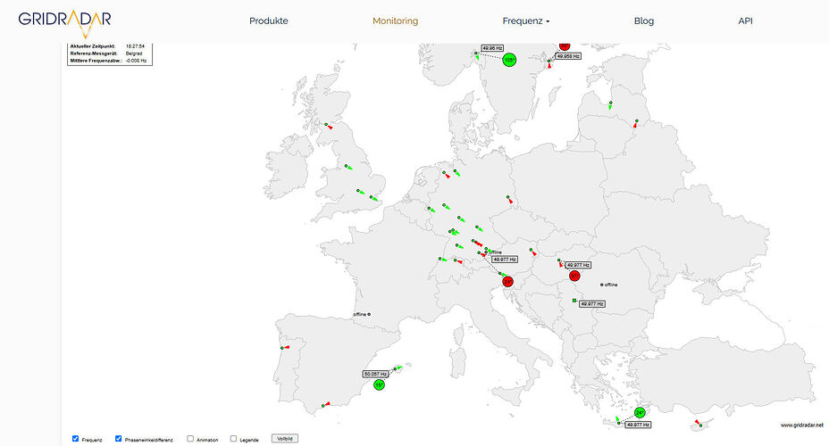Click the Referenz-Messgerät Belgrad info row

(106, 54)
